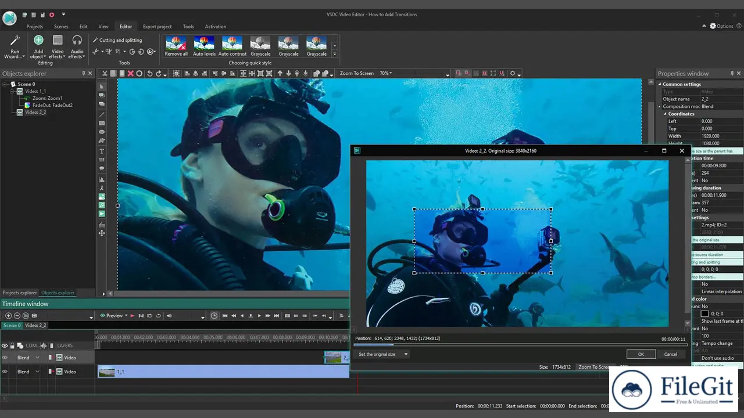
Task: Open Audio effects
Action: (77, 47)
